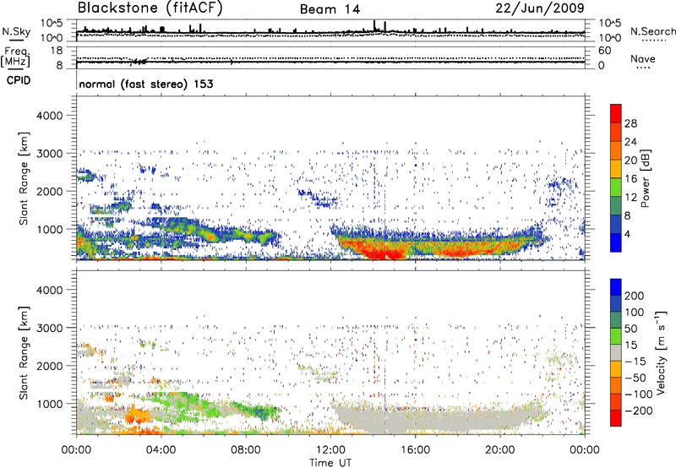Click the text 'normal (fast stereo) 153'
The height and width of the screenshot is (468, 676).
pos(146,84)
